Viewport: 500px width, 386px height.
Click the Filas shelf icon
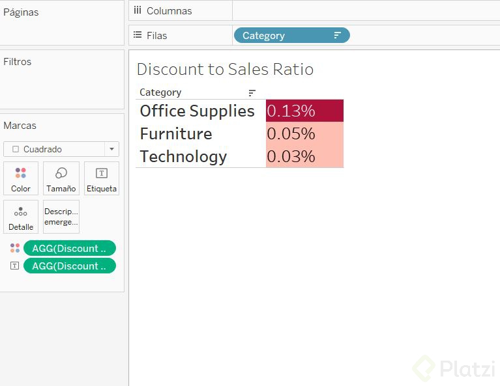pyautogui.click(x=138, y=34)
